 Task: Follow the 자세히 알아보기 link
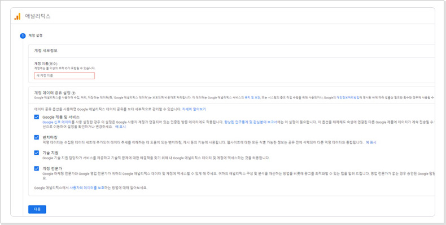click(x=194, y=109)
